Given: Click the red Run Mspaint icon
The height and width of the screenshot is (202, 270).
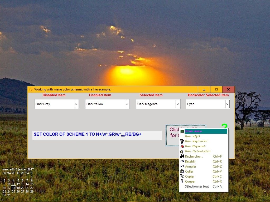Looking at the screenshot, I should (x=182, y=146).
